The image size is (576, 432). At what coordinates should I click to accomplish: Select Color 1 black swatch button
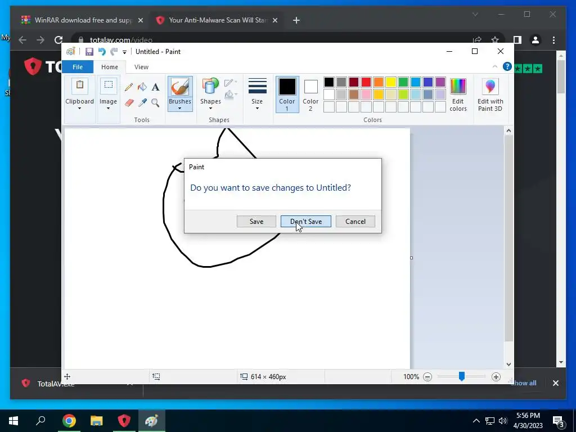click(x=287, y=94)
